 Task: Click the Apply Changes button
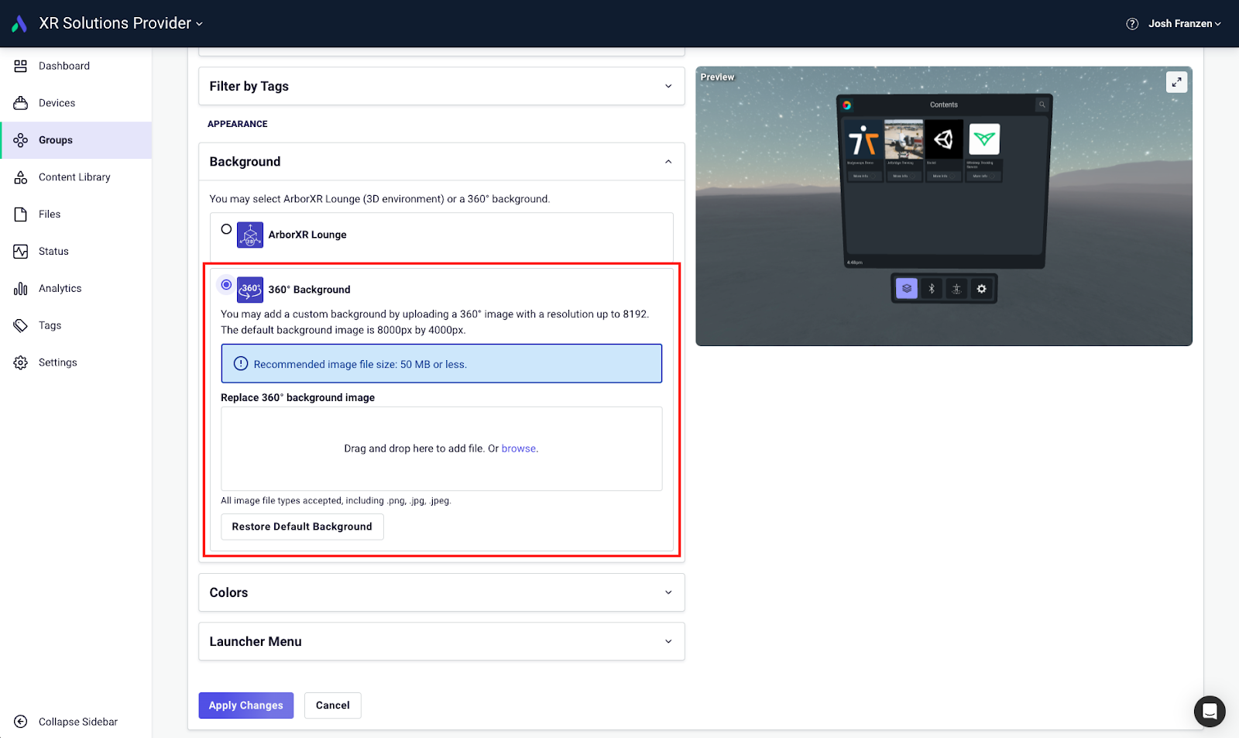[245, 705]
